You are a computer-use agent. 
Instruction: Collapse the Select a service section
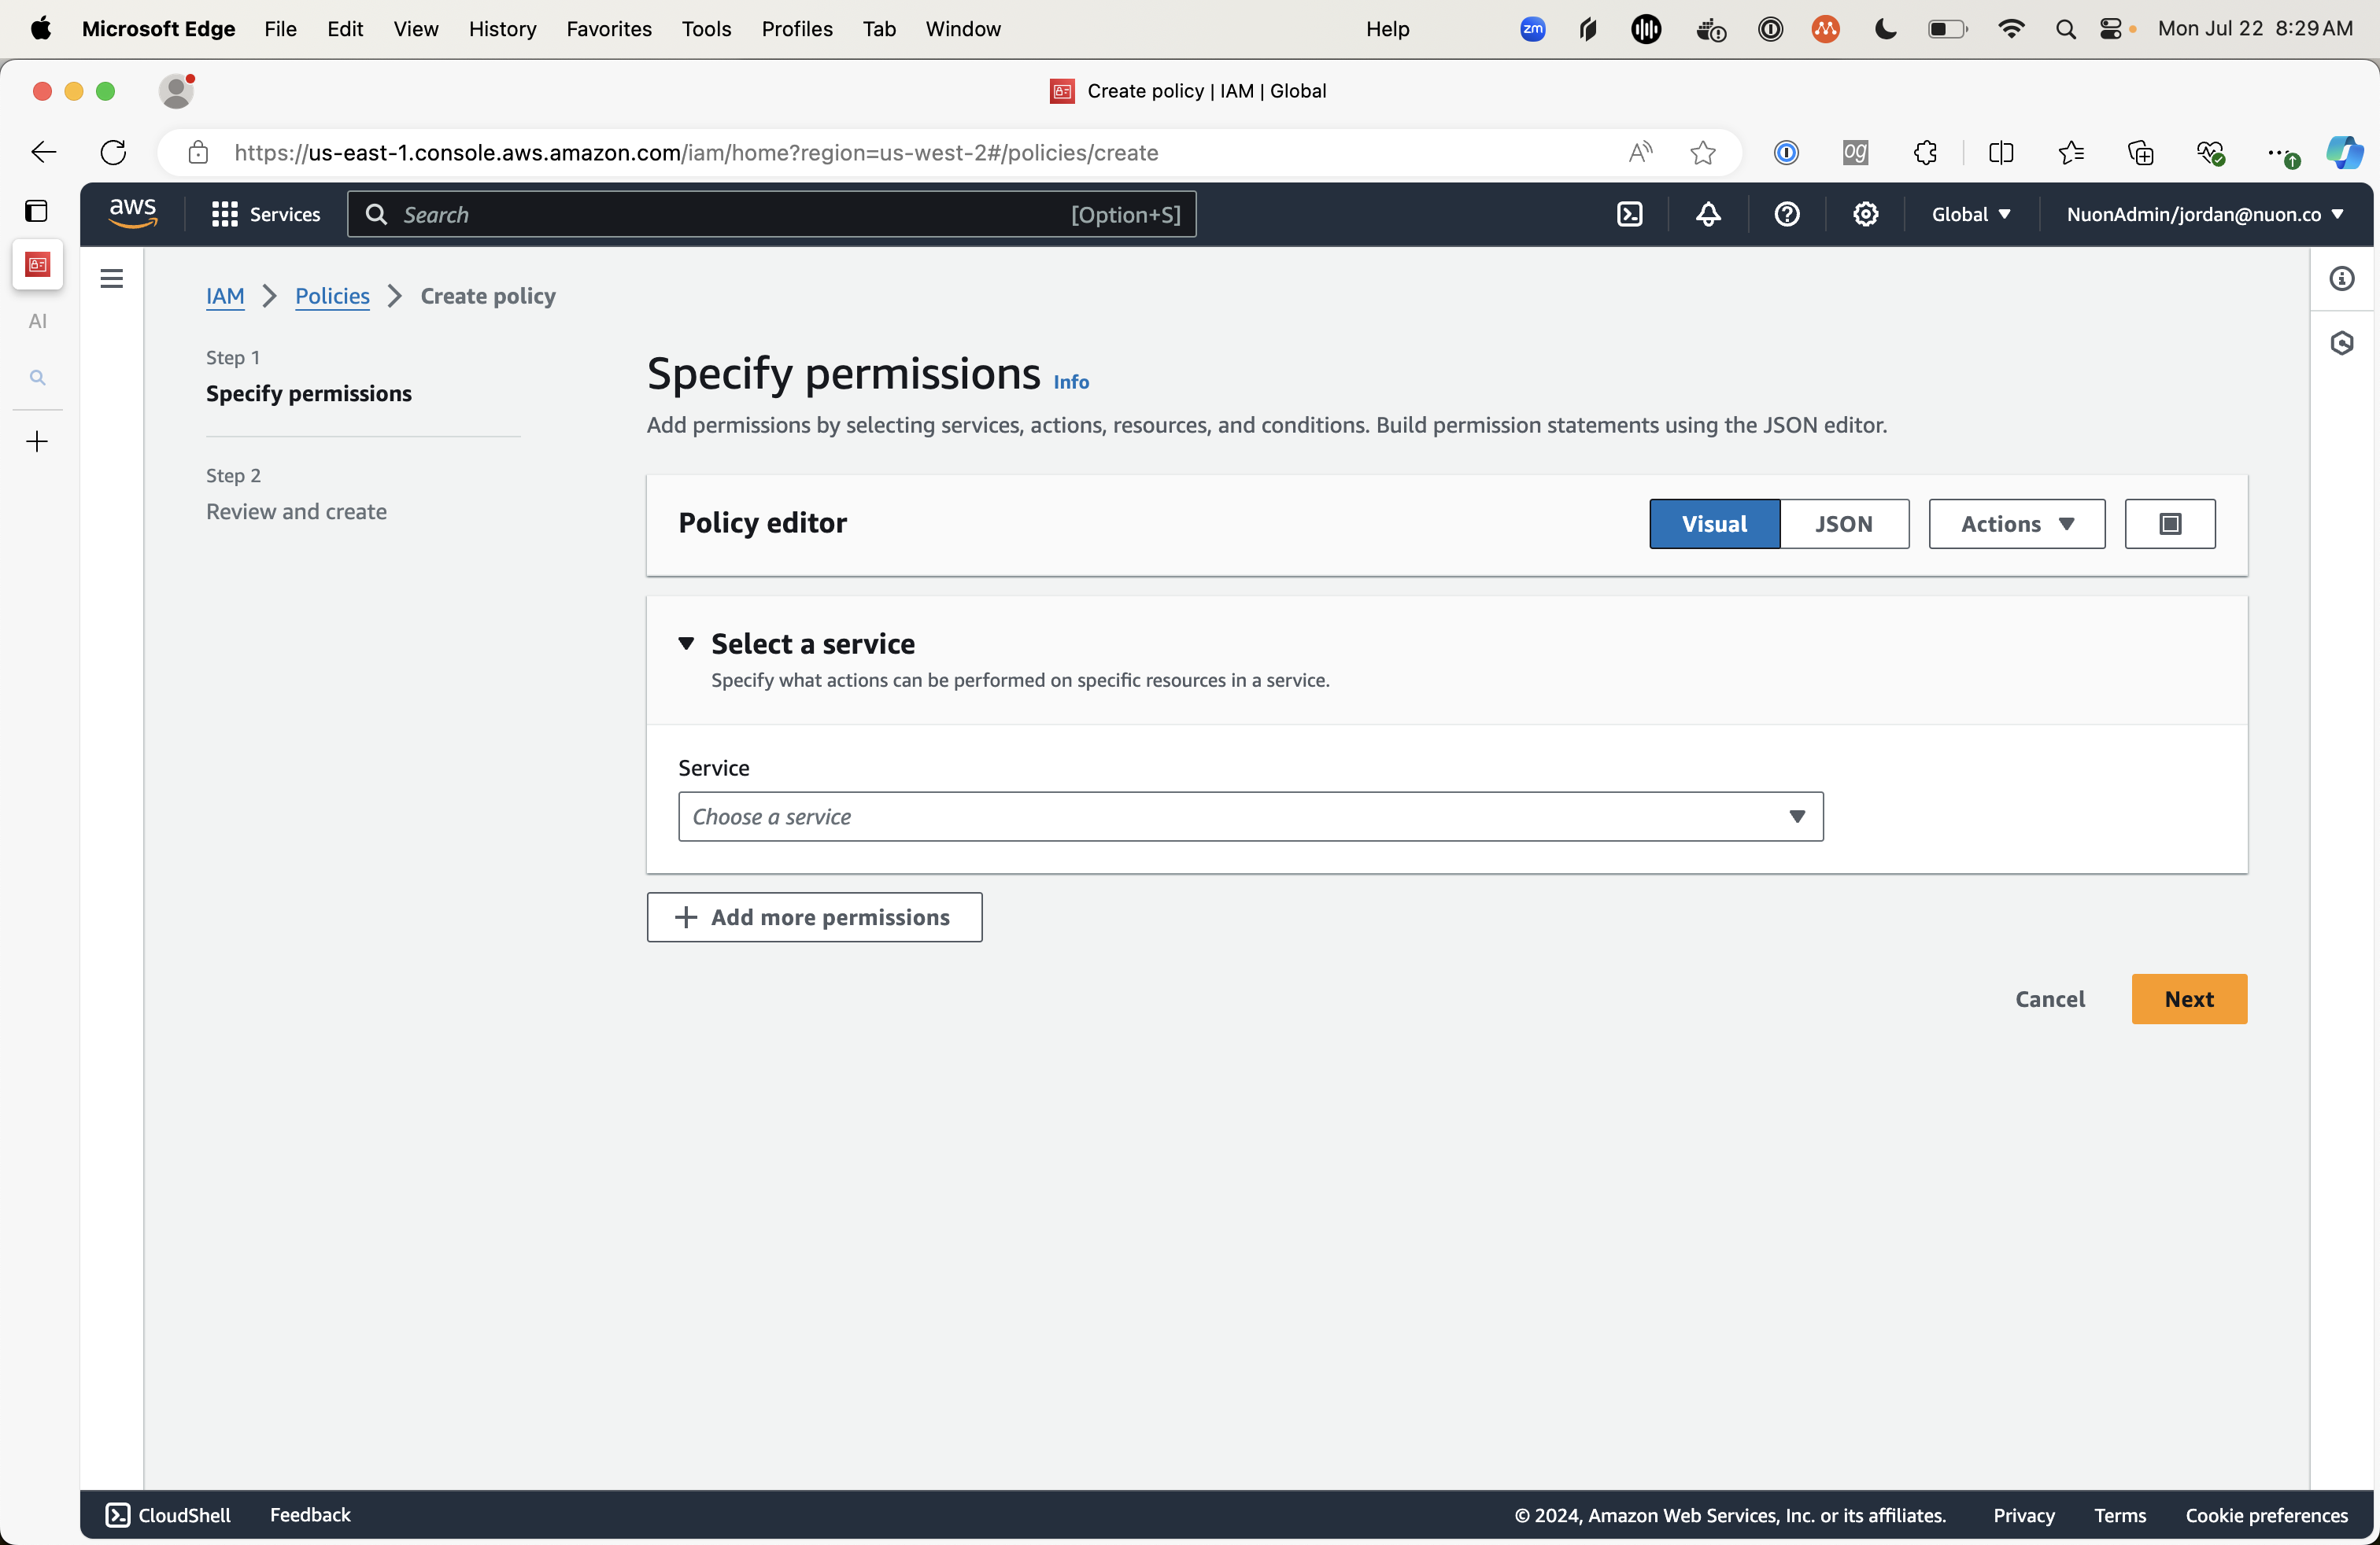(x=686, y=643)
